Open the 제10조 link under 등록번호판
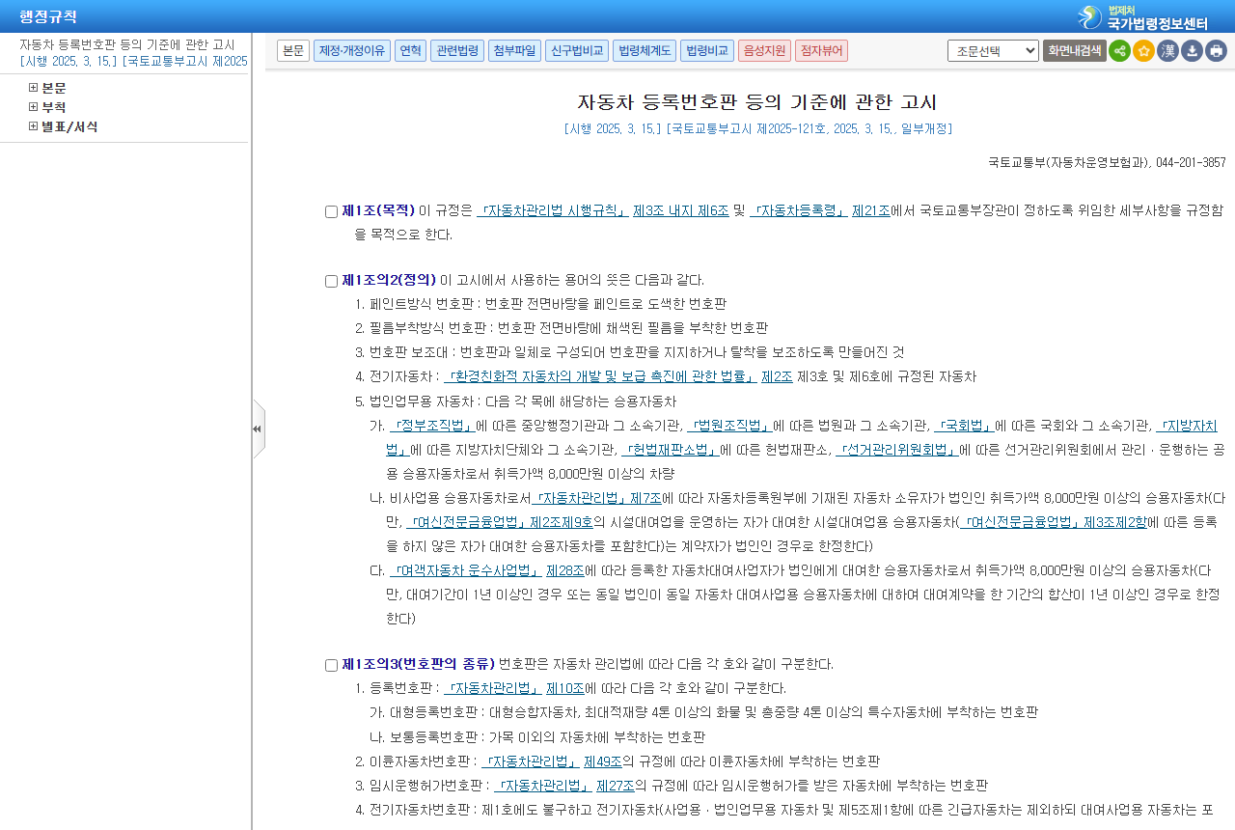The height and width of the screenshot is (830, 1235). pyautogui.click(x=565, y=688)
